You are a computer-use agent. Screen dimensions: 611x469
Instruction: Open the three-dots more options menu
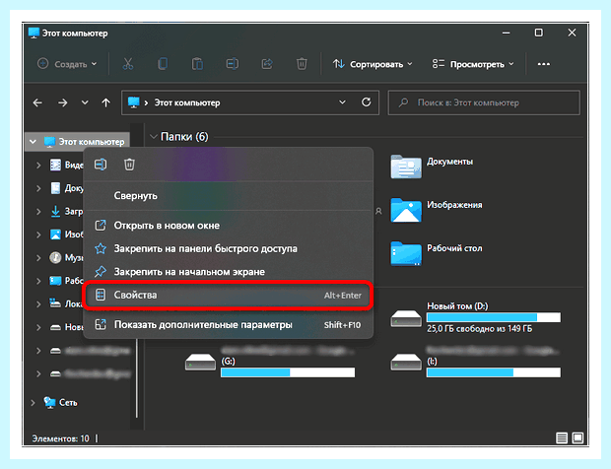[544, 64]
